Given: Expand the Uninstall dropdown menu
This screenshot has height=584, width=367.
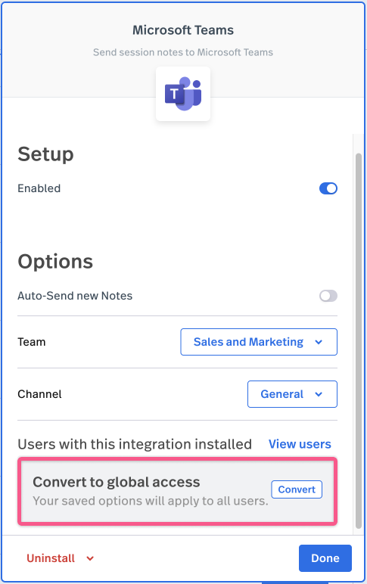Looking at the screenshot, I should point(60,558).
